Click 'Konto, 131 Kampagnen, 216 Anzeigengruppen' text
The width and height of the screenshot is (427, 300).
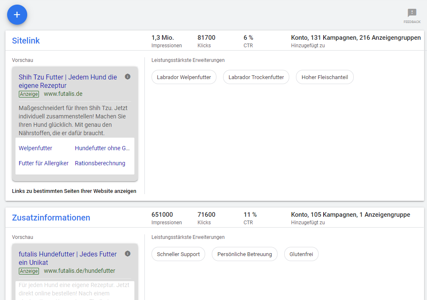point(356,38)
